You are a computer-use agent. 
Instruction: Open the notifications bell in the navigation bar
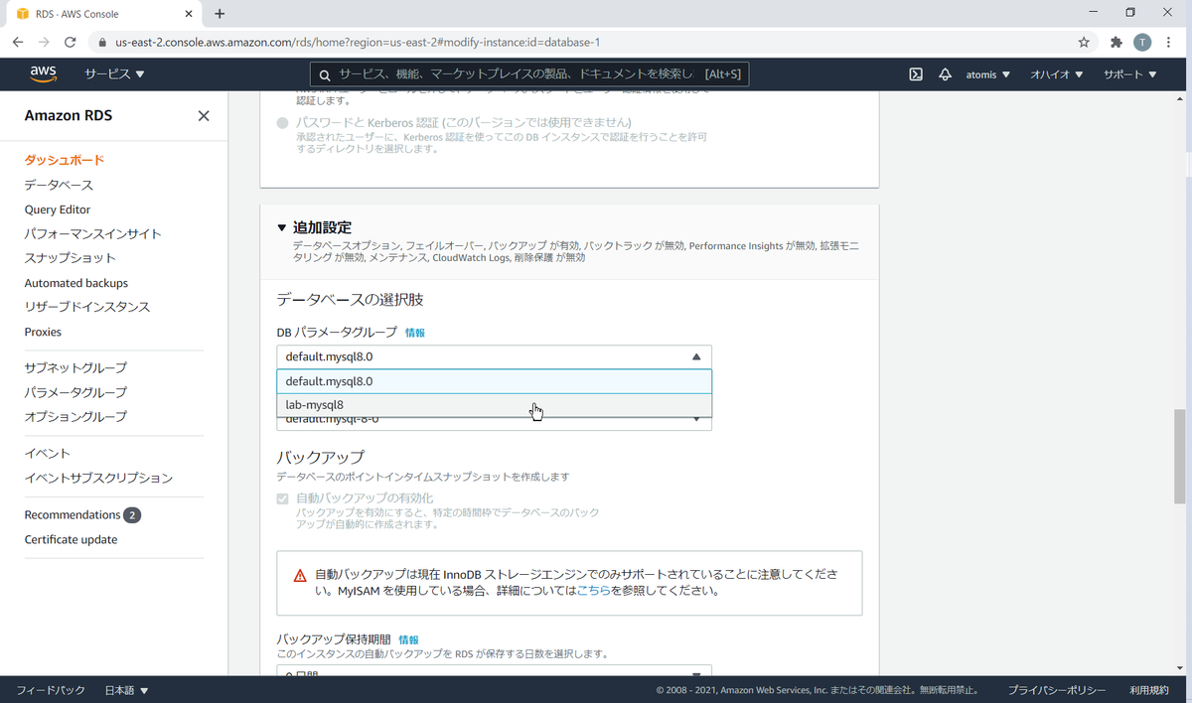[x=945, y=73]
